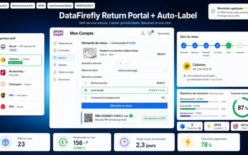248x155 pixels.
Task: Open Retours menu item
Action: point(64,58)
